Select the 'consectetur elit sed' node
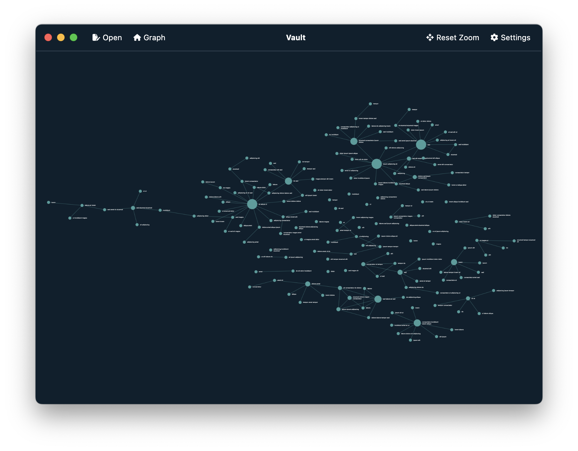578x451 pixels. click(265, 170)
